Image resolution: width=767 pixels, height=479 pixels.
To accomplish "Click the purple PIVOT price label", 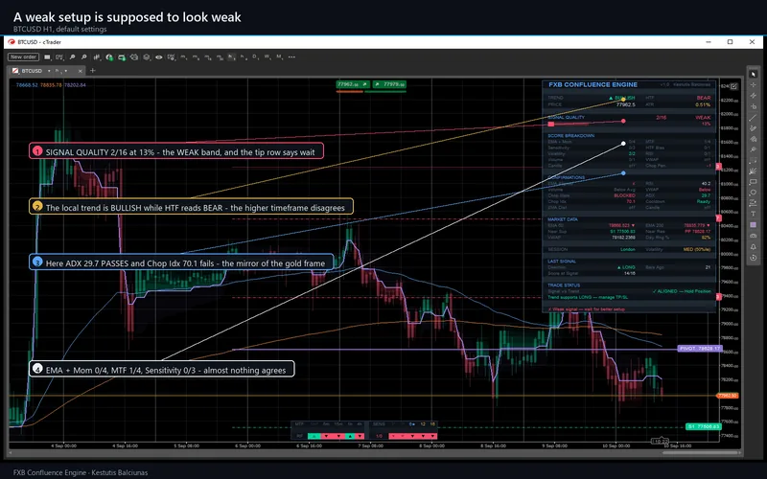I will [x=700, y=349].
